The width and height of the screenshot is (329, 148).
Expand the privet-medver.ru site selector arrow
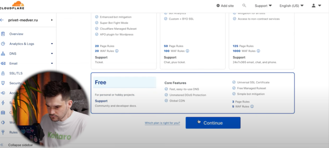pos(52,20)
